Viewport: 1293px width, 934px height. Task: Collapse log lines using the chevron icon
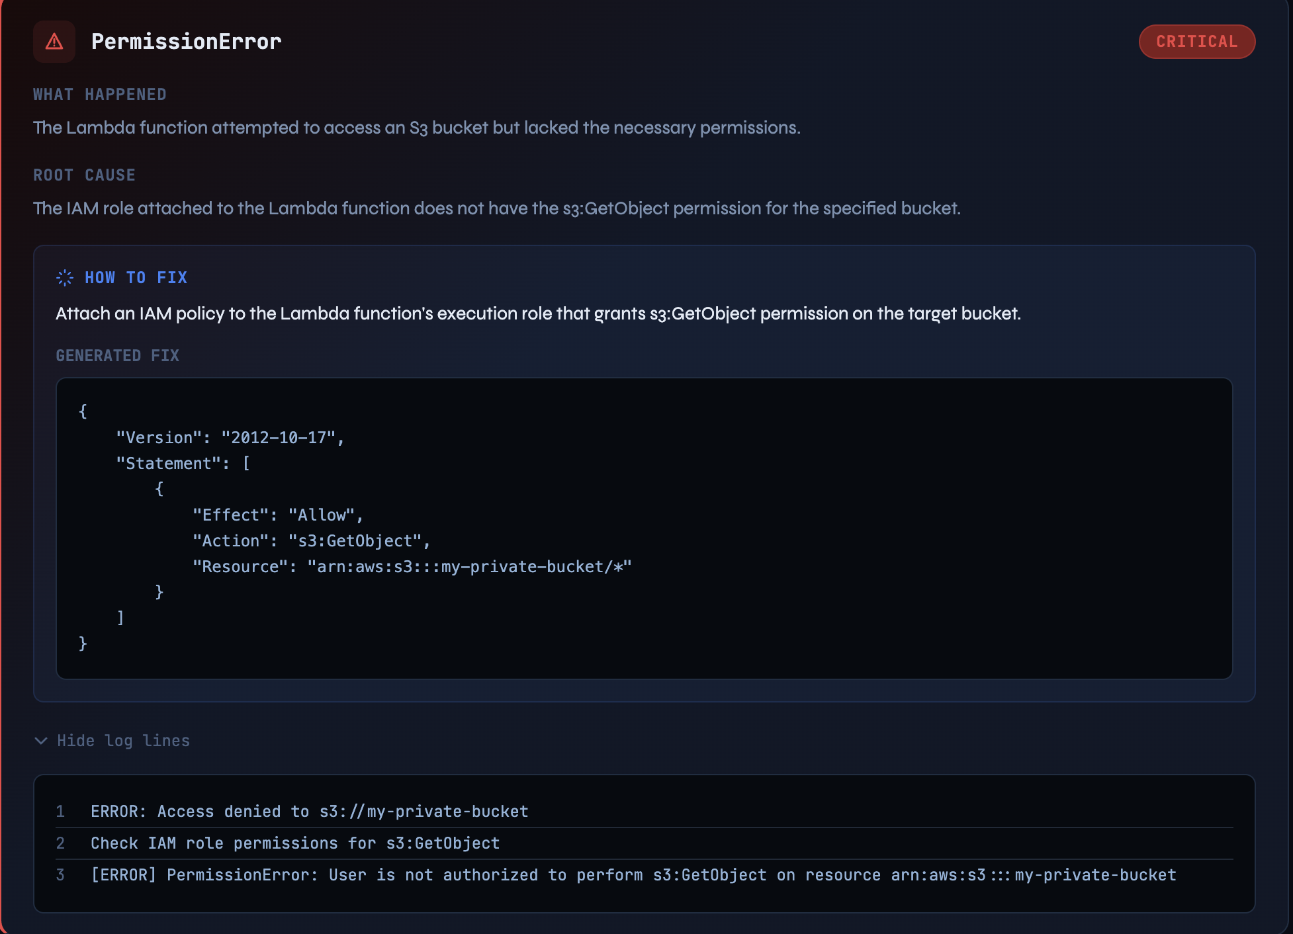[41, 741]
